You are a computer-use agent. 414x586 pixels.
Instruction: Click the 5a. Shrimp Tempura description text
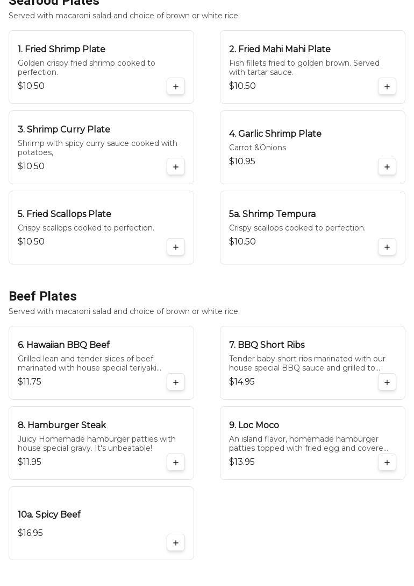297,228
